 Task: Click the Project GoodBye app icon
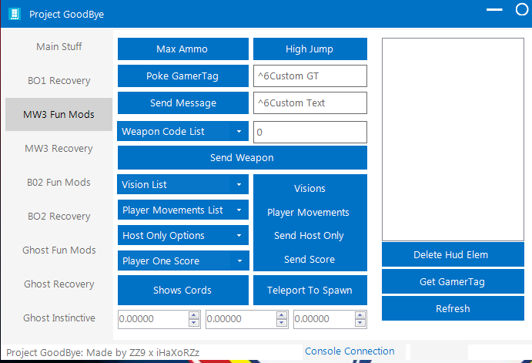click(x=14, y=14)
